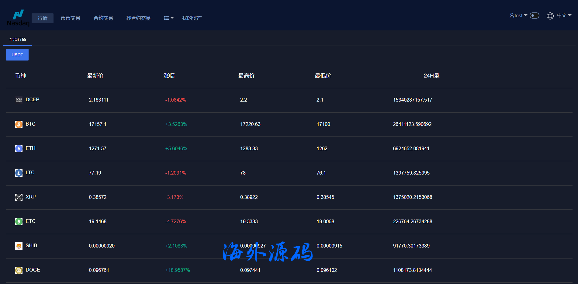Open the list menu dropdown in navbar

[168, 18]
